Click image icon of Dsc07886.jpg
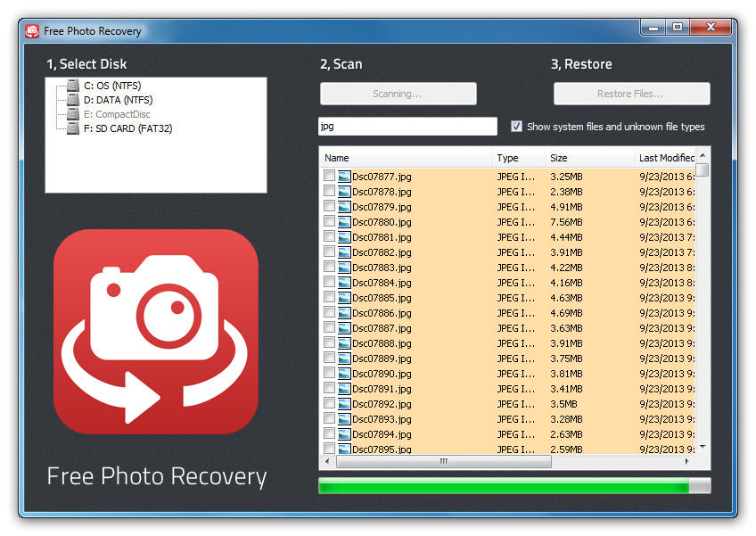The height and width of the screenshot is (536, 756). [344, 313]
